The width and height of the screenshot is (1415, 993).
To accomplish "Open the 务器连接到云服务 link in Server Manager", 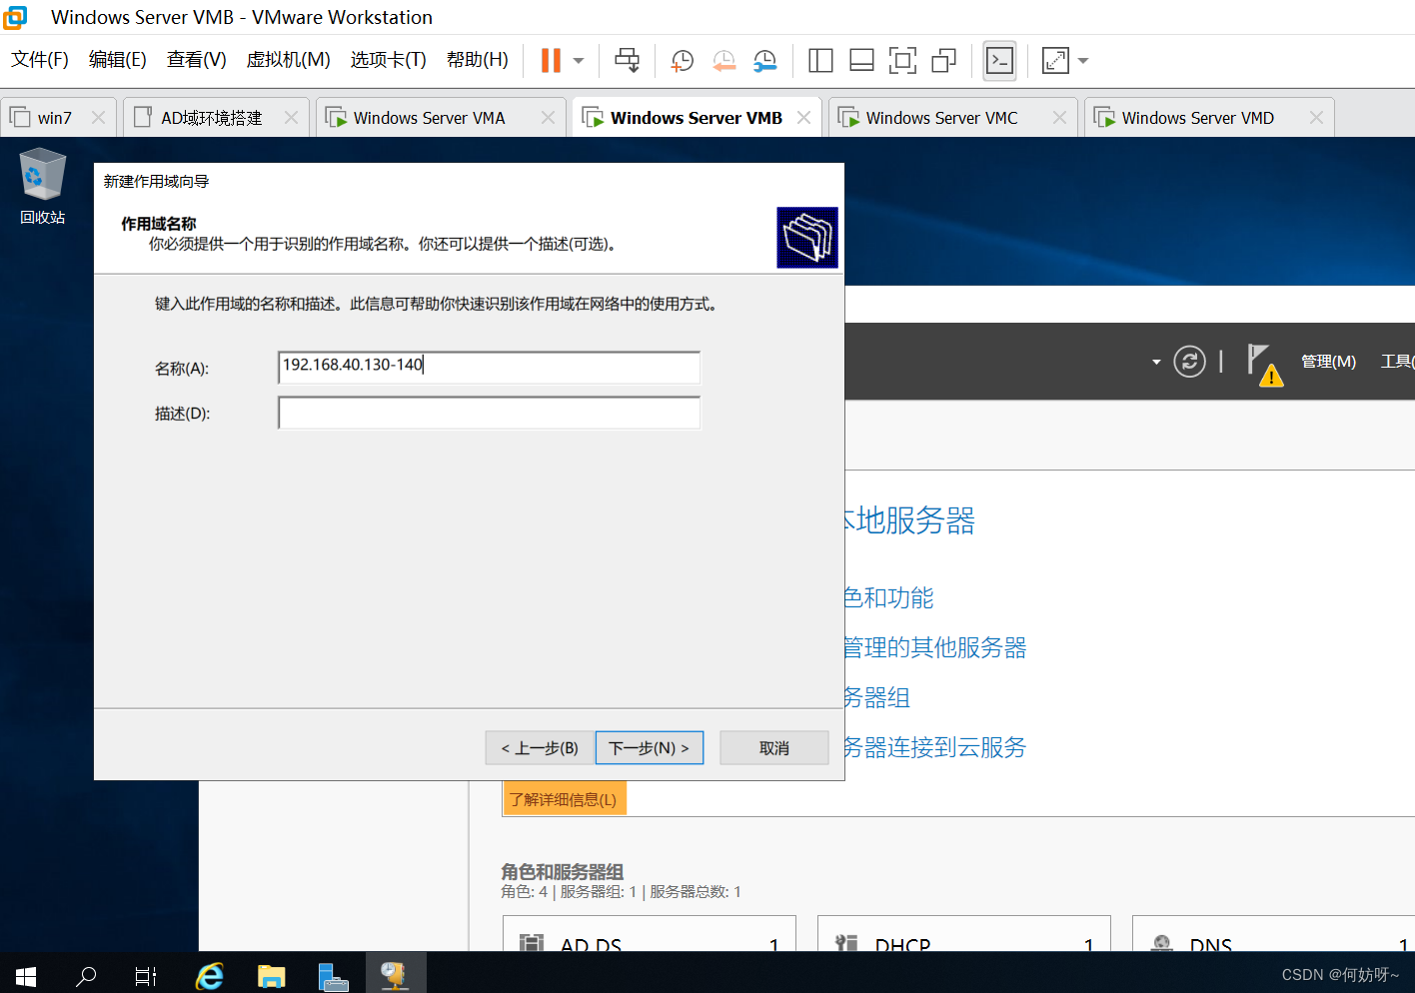I will 935,747.
